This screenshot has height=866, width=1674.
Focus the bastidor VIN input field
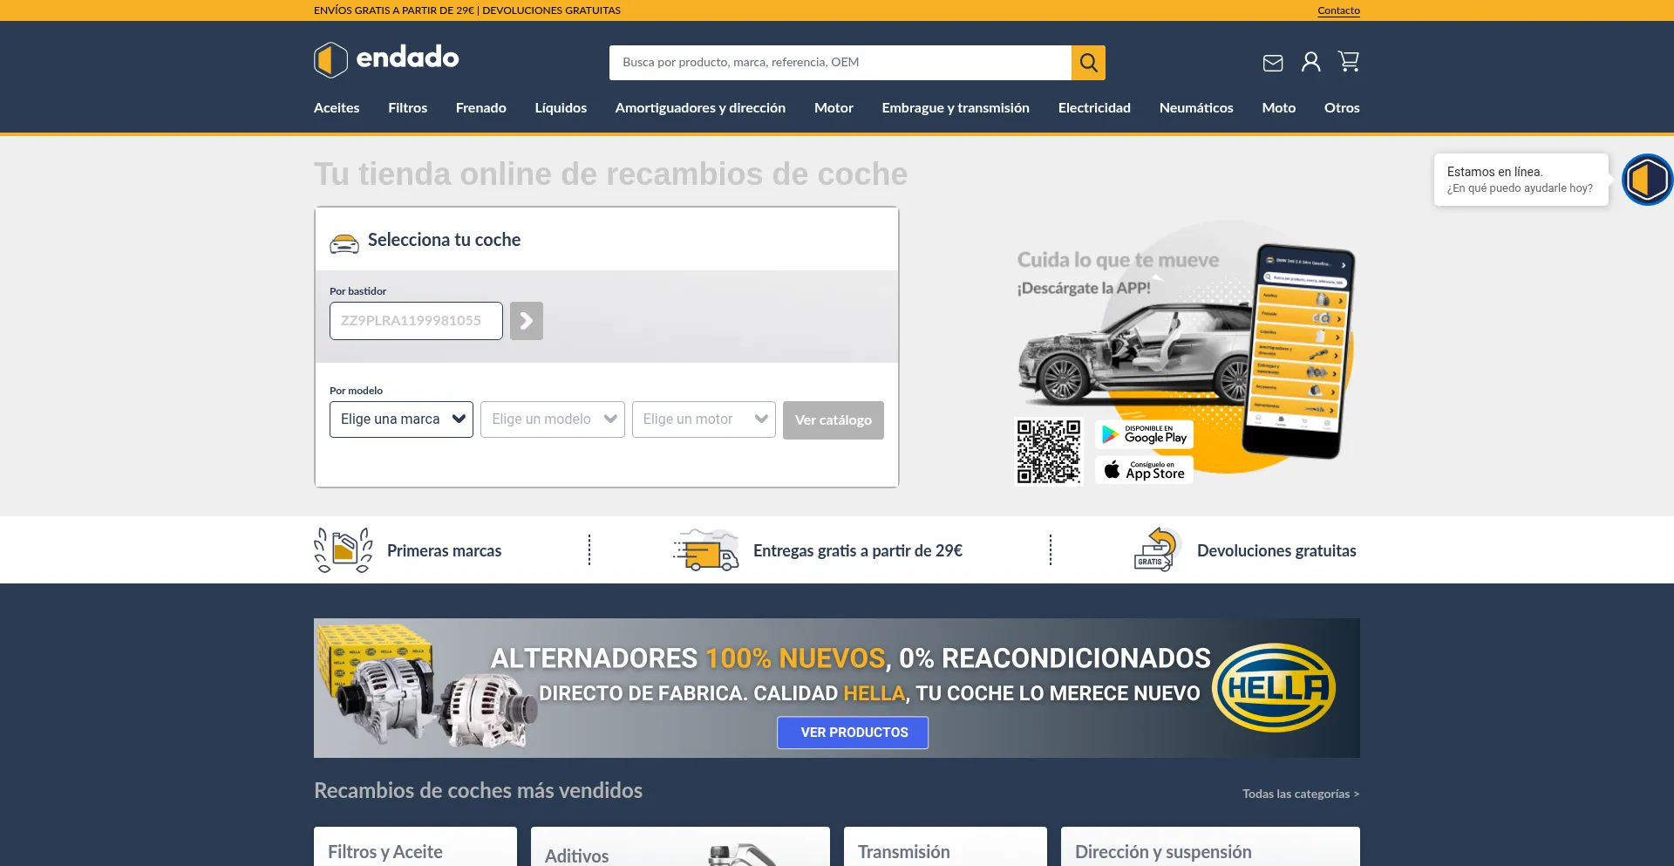coord(416,321)
